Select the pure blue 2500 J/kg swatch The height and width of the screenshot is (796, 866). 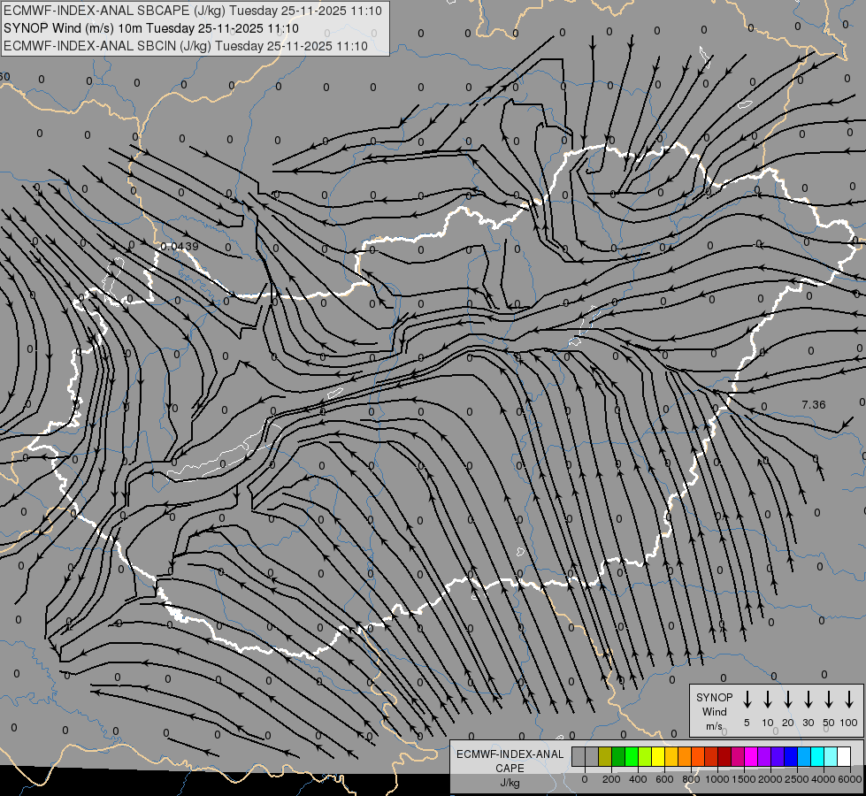pos(791,757)
